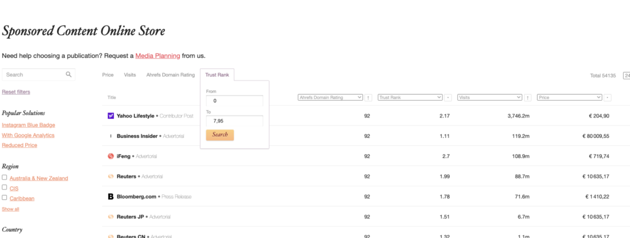
Task: Open the Australia & New Zealand link
Action: [39, 178]
